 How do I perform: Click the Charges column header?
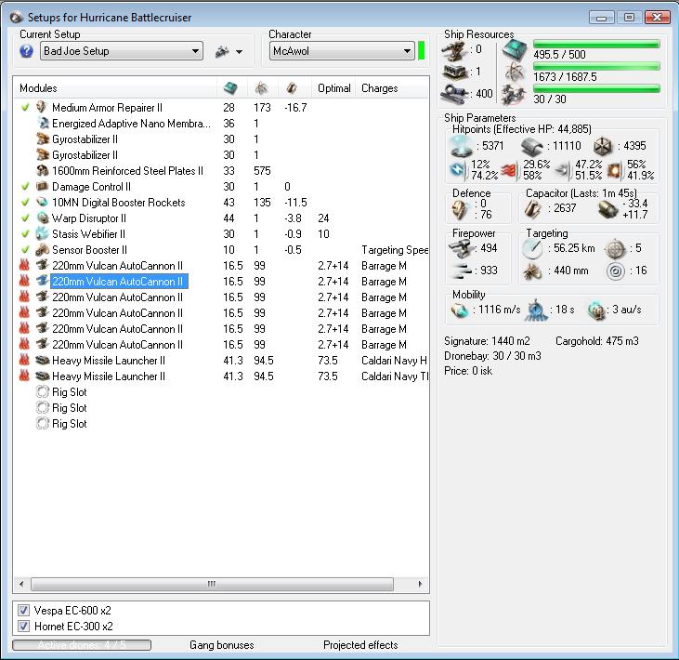[379, 88]
